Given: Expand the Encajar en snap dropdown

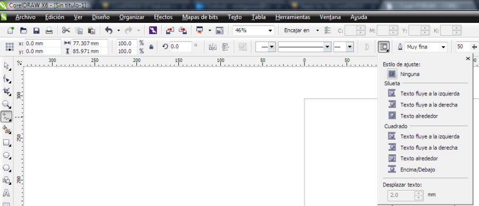Looking at the screenshot, I should pyautogui.click(x=317, y=30).
